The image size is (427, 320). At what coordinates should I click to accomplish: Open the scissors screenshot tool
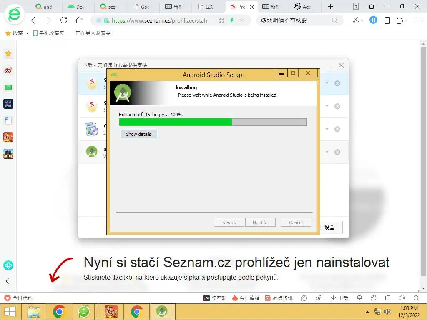356,20
